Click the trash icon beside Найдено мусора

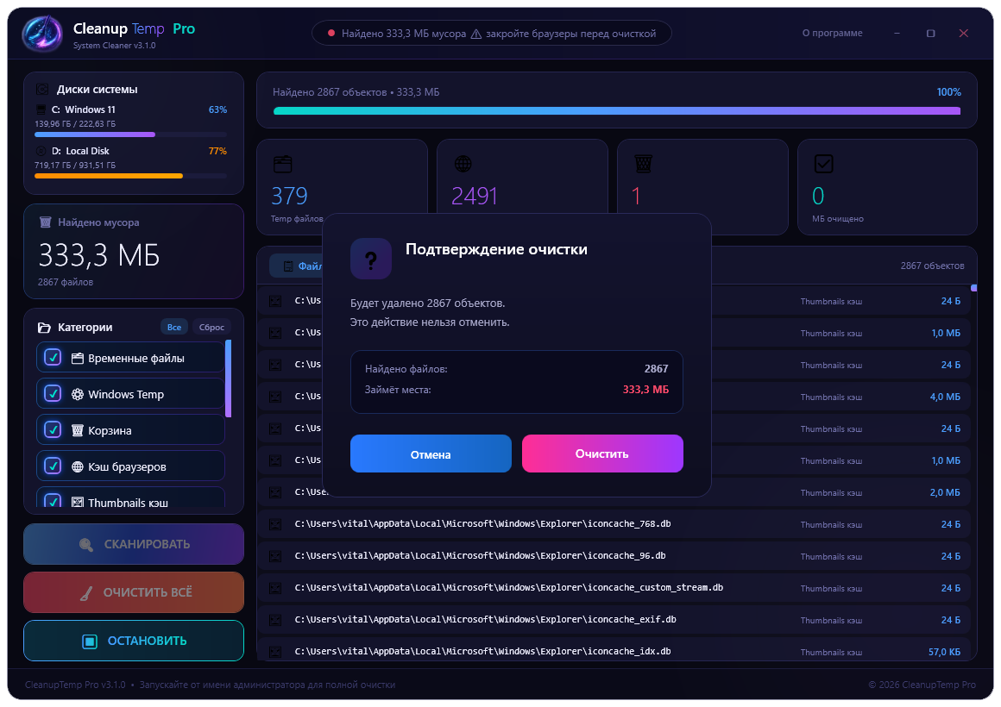coord(46,222)
